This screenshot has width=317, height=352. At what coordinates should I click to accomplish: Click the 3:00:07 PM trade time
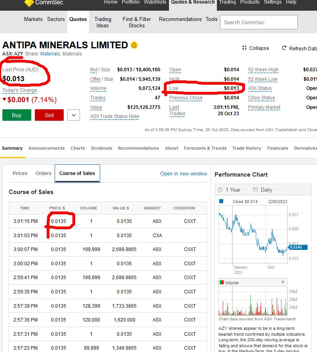(x=25, y=249)
